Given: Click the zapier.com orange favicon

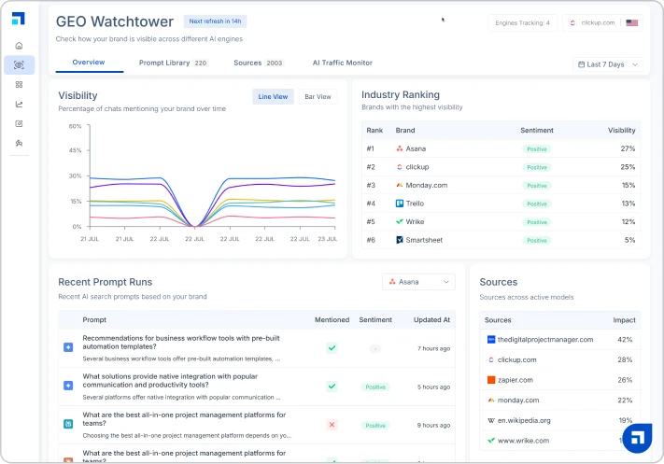Looking at the screenshot, I should (x=491, y=380).
